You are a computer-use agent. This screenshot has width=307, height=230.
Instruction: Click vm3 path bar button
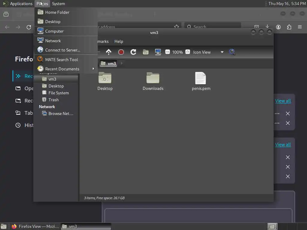(108, 63)
